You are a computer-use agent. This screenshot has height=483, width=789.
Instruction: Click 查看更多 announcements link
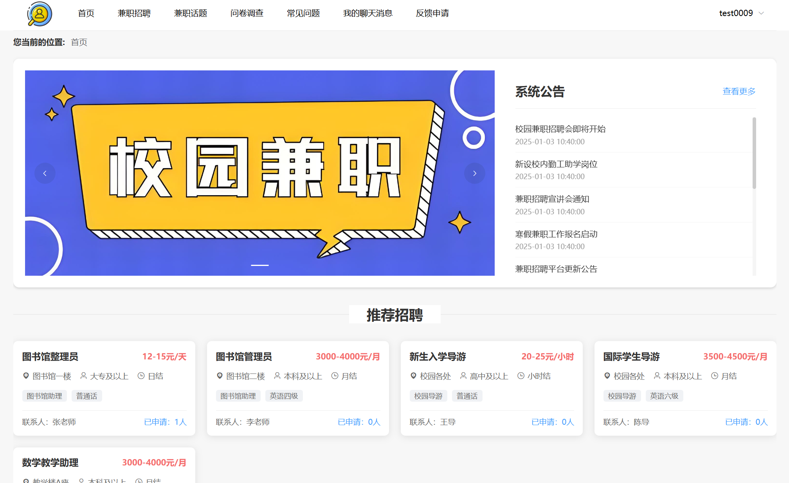[739, 92]
